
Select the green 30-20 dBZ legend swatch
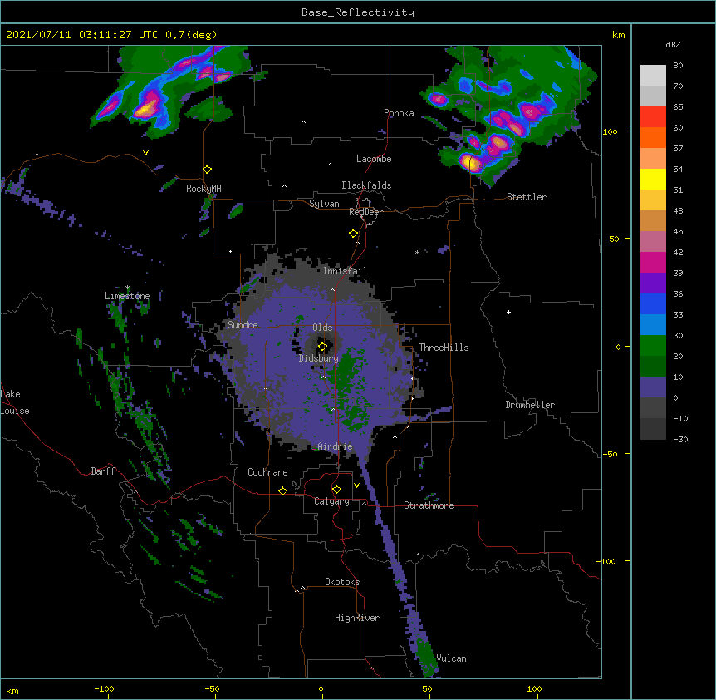pos(653,346)
